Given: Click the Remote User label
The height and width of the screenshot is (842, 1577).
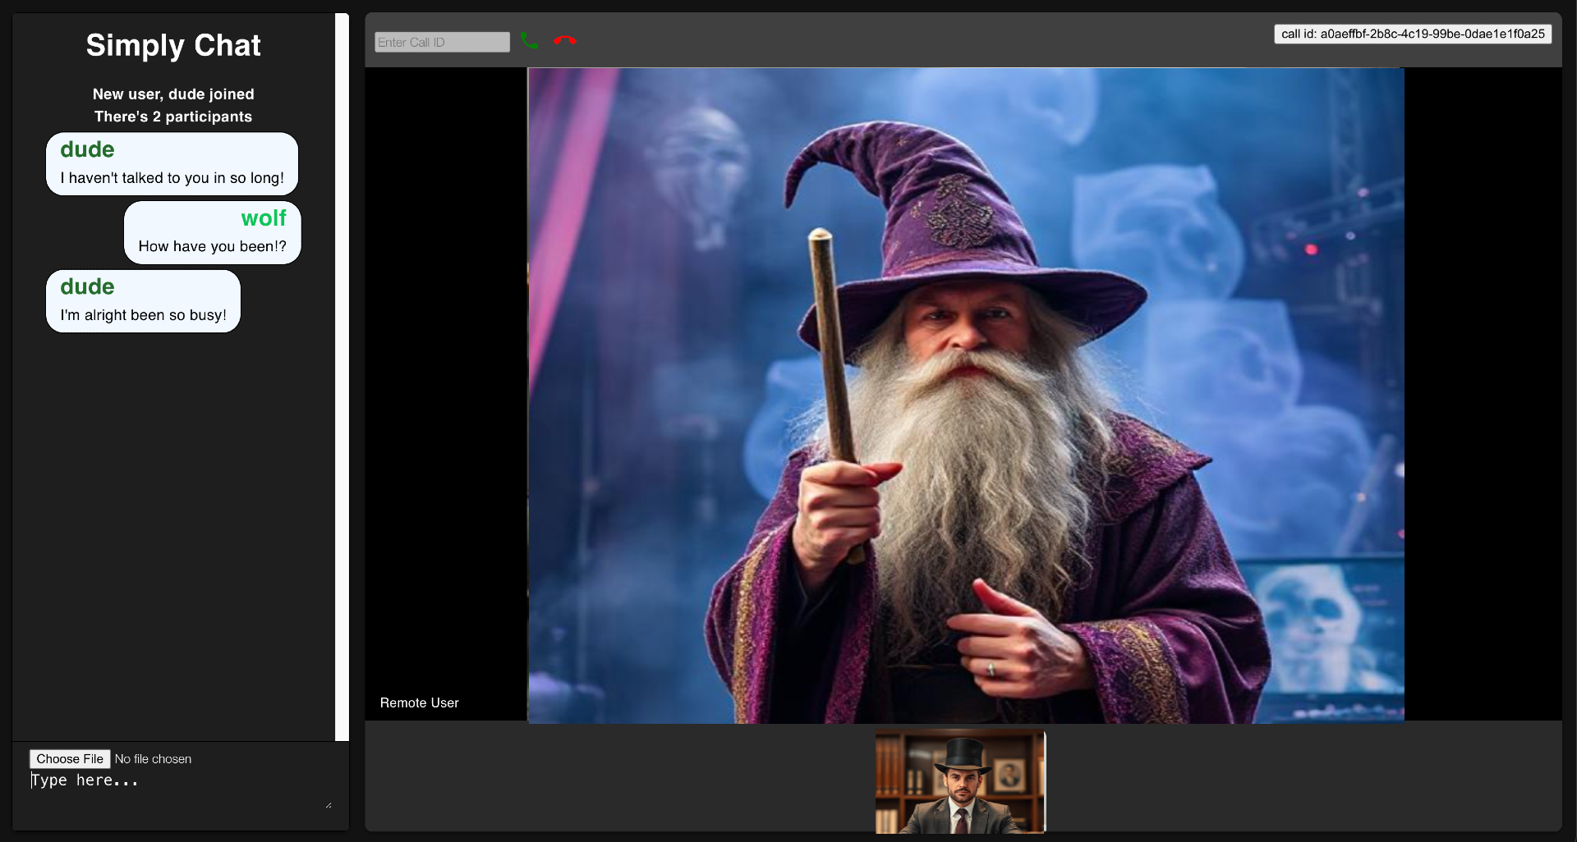Looking at the screenshot, I should tap(419, 702).
